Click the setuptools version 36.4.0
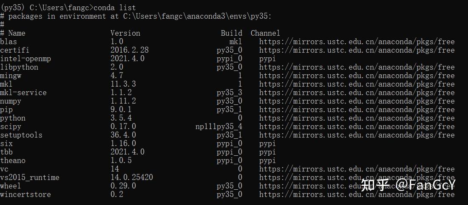 click(x=123, y=135)
